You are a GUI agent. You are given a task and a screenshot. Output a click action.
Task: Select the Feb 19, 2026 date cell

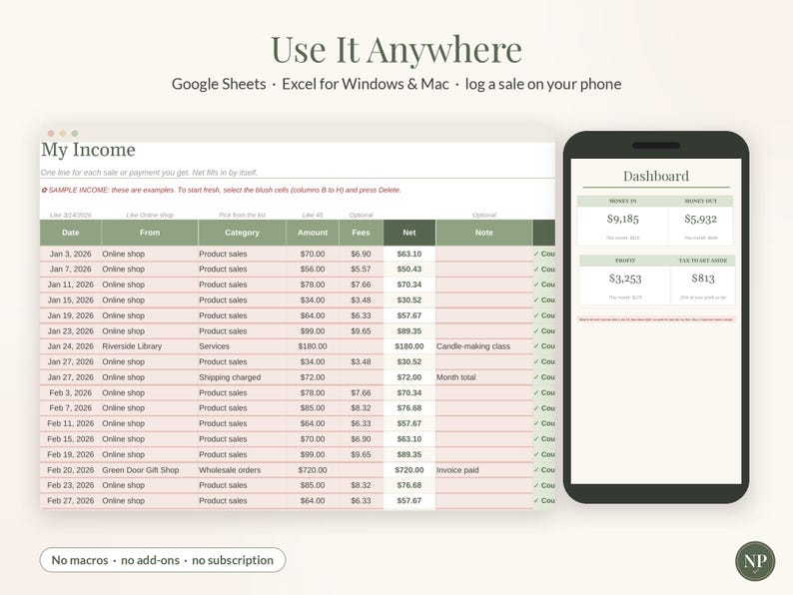[x=71, y=454]
